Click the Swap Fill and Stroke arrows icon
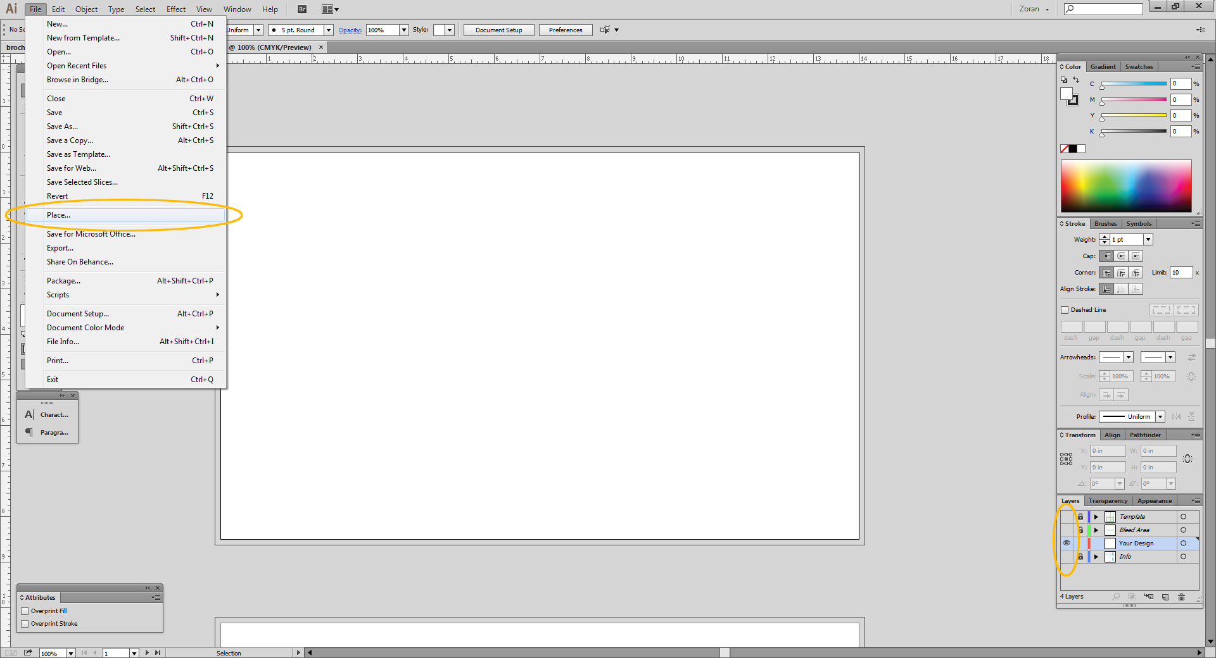 pos(1075,80)
